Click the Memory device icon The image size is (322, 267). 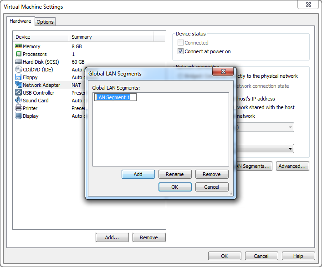point(19,46)
